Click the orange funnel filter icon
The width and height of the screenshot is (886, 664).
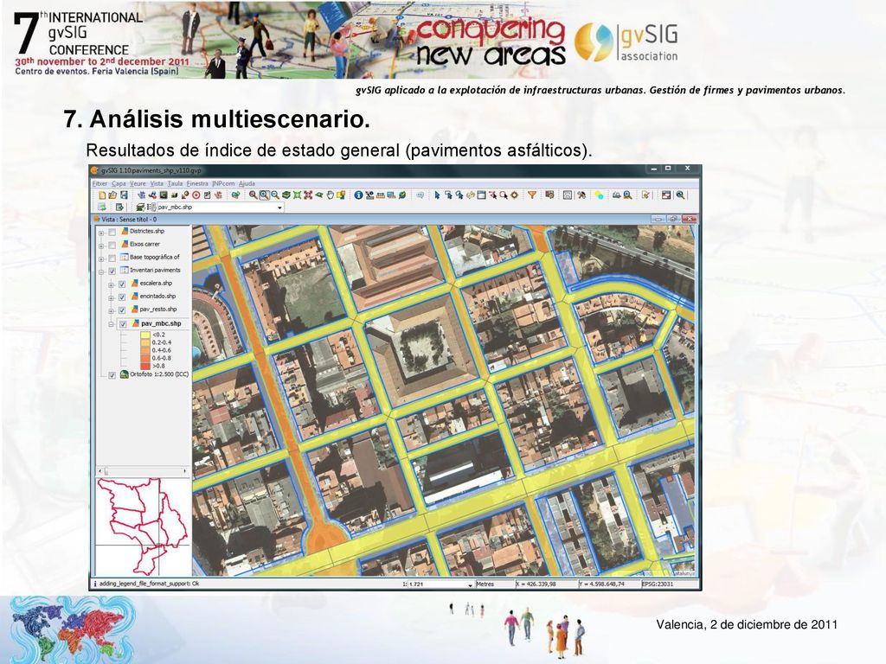coord(532,195)
